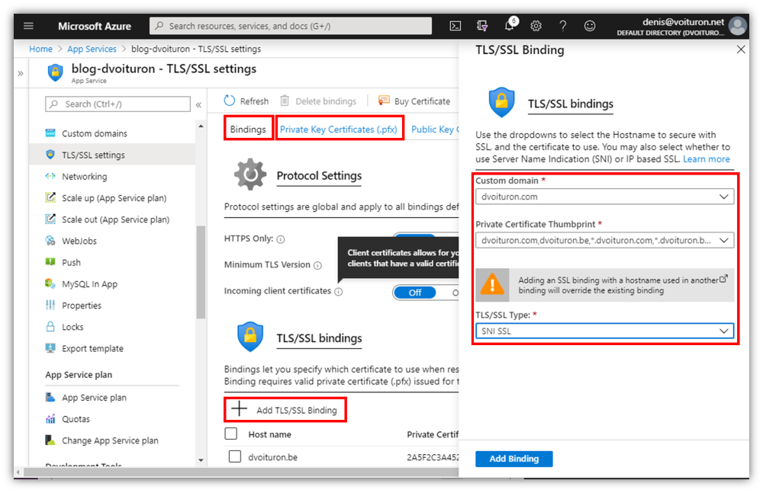Select Private Key Certificates (.pfx) tab
Image resolution: width=763 pixels, height=493 pixels.
coord(339,129)
